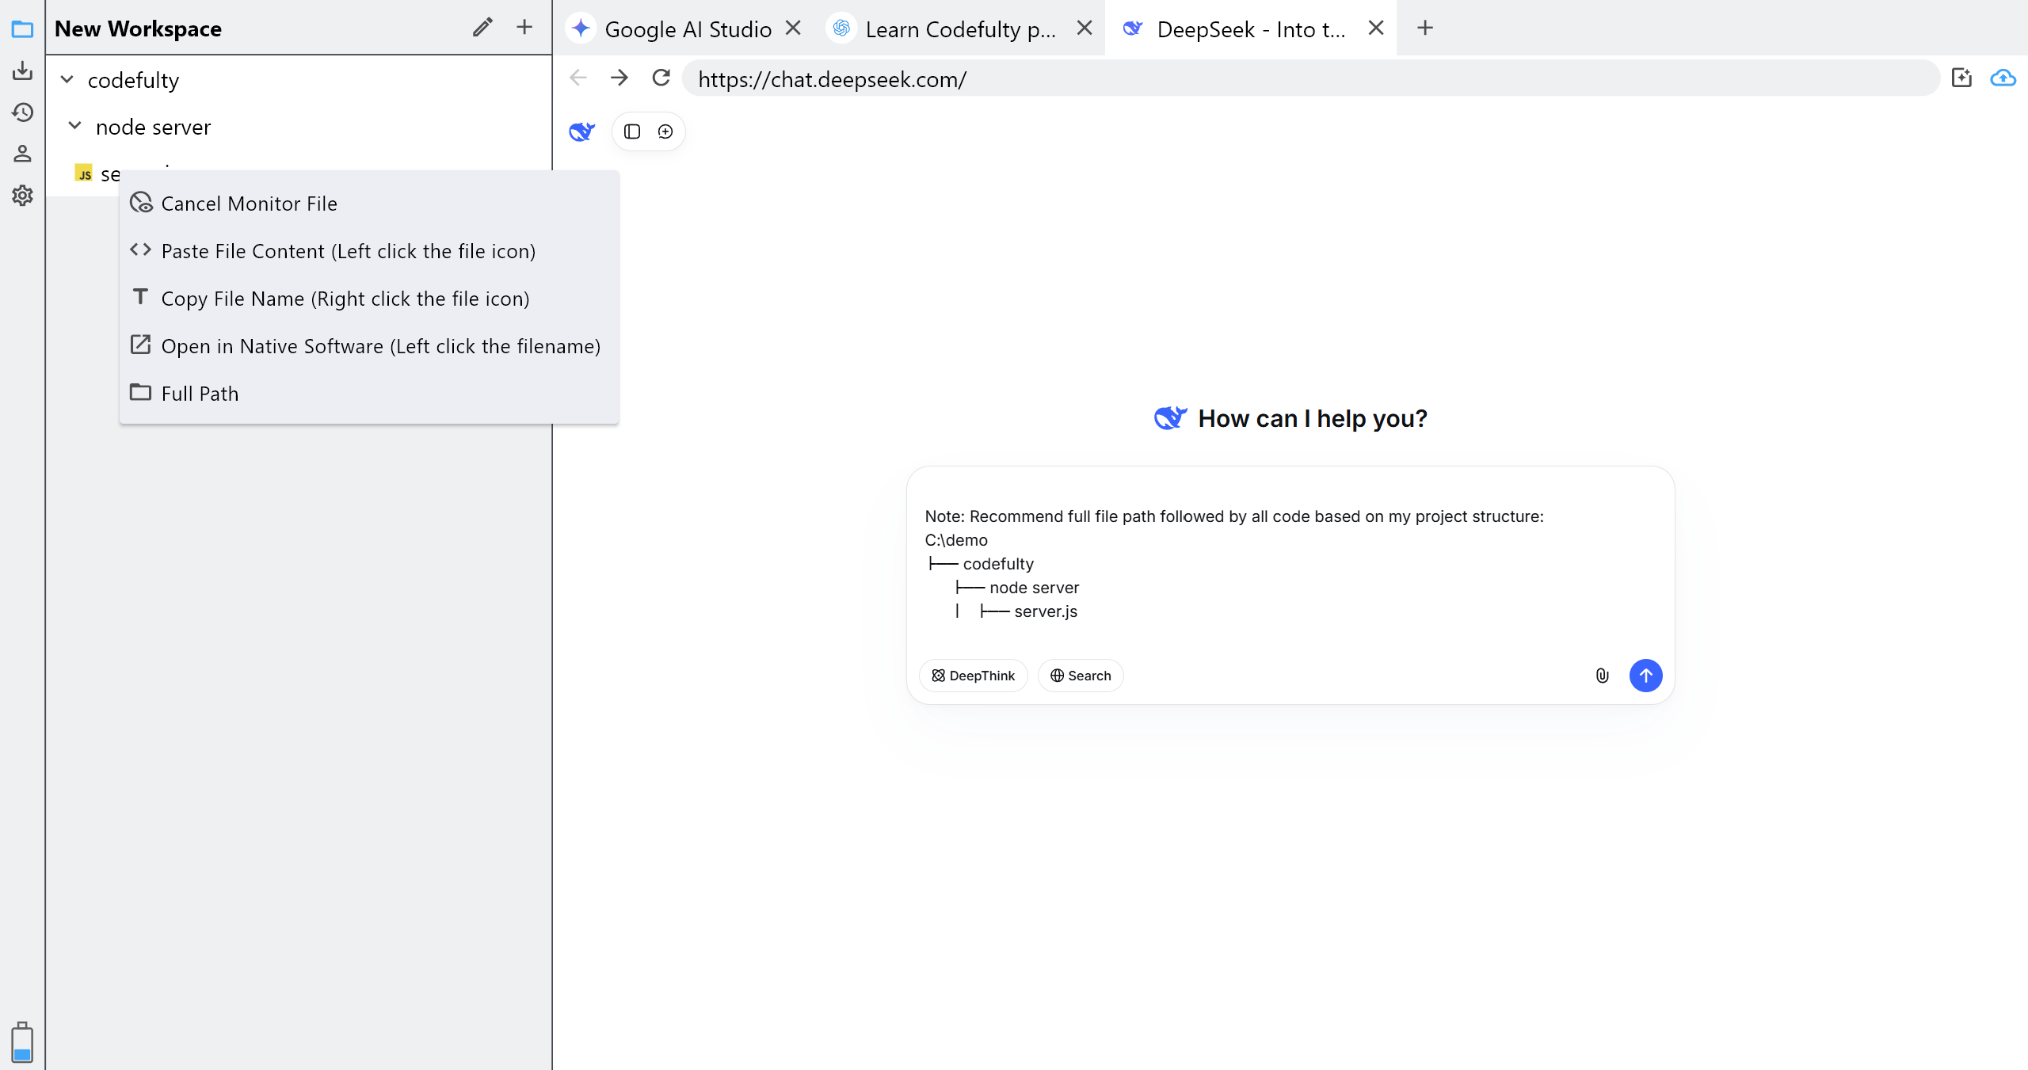Add a new workspace with plus icon
This screenshot has width=2028, height=1070.
pos(524,28)
